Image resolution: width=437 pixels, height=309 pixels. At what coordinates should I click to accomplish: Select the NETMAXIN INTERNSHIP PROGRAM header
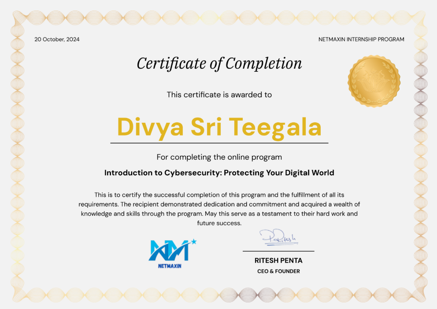(361, 39)
